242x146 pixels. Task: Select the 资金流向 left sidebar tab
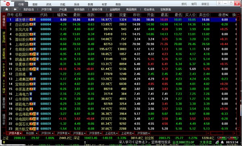[4, 37]
